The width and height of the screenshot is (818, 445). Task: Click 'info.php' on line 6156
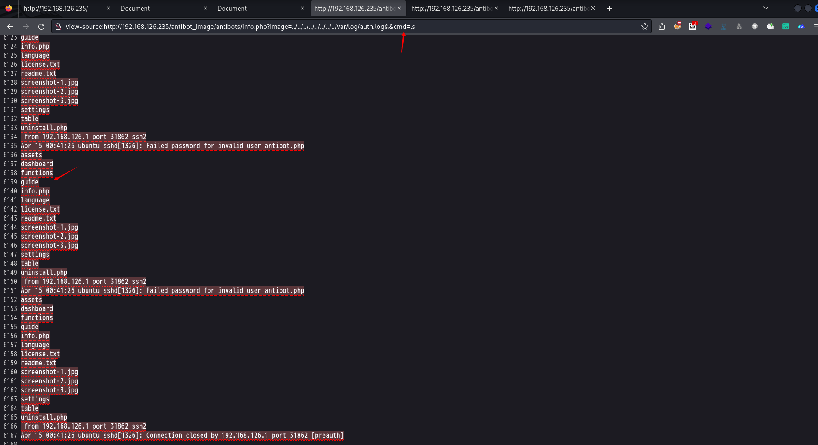coord(35,336)
